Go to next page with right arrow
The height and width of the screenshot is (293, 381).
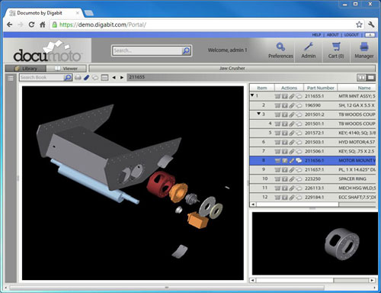(x=122, y=77)
